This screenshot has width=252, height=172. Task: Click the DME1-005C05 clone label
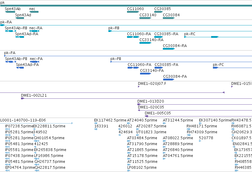(158, 113)
